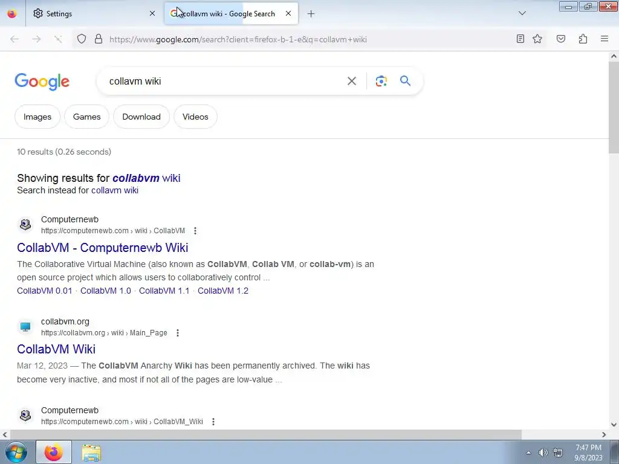
Task: Open the network tray icon
Action: pyautogui.click(x=558, y=453)
